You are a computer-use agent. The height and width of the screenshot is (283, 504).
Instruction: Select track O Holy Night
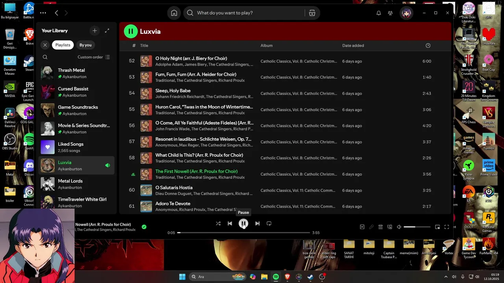click(x=285, y=61)
